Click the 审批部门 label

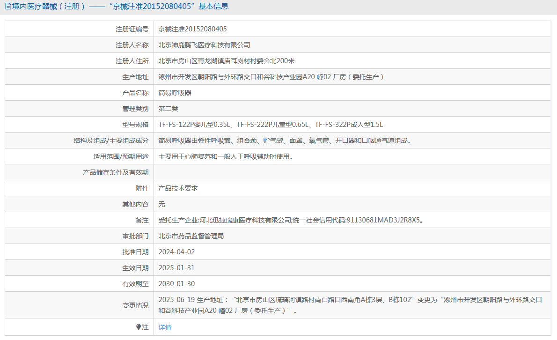135,236
